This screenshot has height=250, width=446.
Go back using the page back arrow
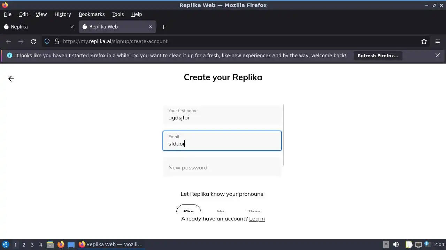coord(11,79)
